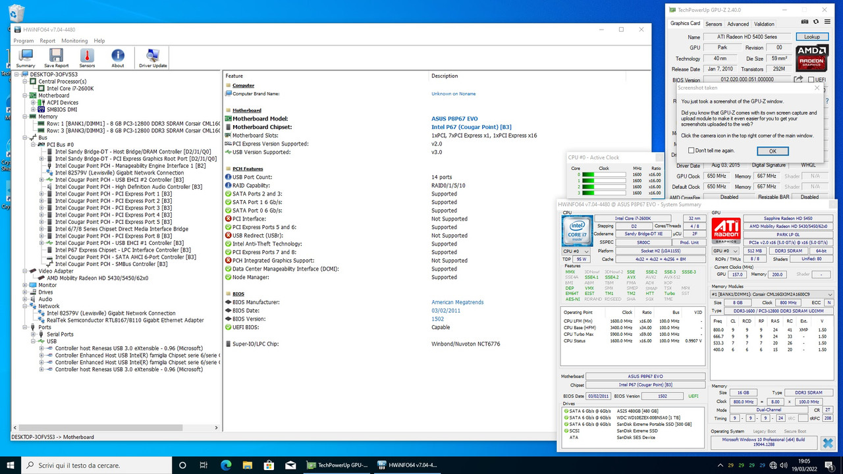This screenshot has width=843, height=474.
Task: Click the Lookup button in GPU-Z
Action: [x=812, y=37]
